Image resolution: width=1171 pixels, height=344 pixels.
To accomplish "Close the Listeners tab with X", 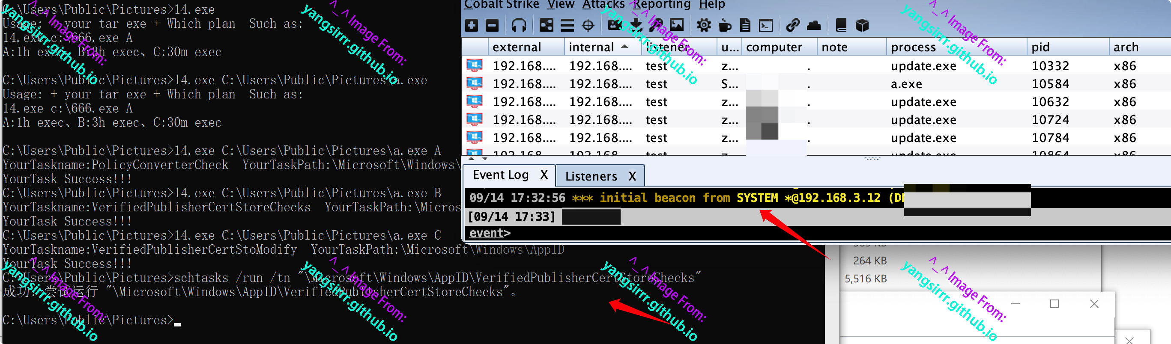I will pyautogui.click(x=632, y=176).
